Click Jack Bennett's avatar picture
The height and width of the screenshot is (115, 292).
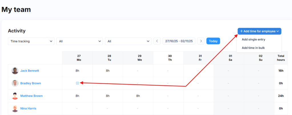(x=15, y=71)
